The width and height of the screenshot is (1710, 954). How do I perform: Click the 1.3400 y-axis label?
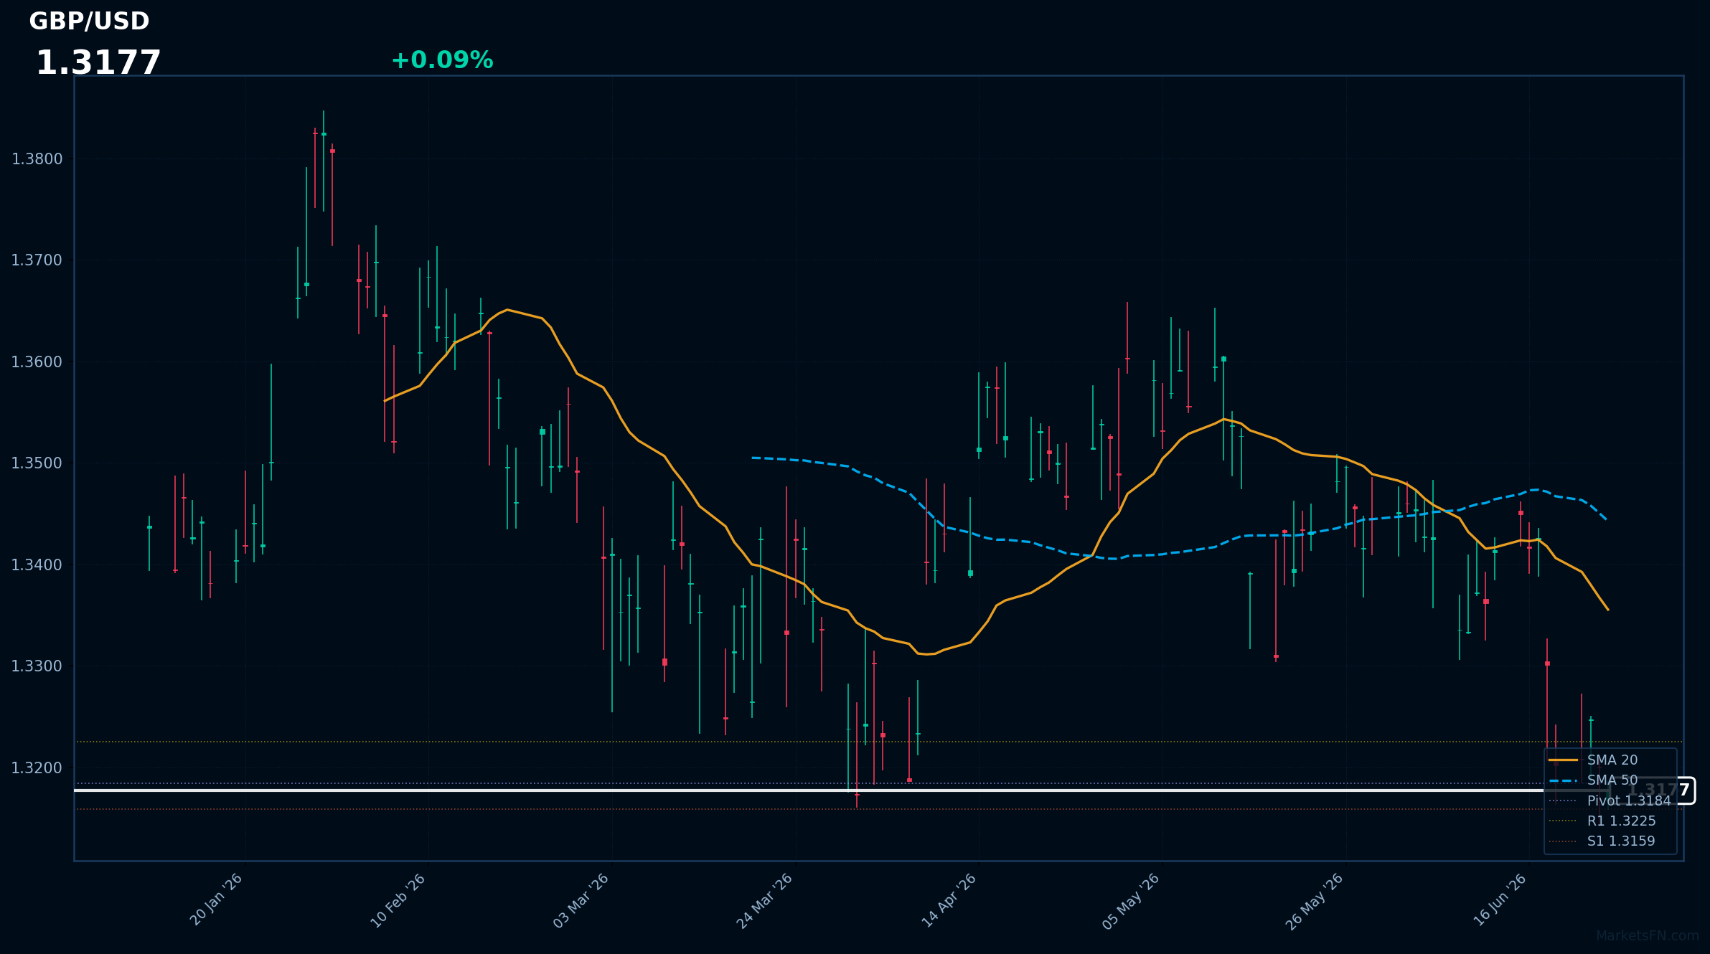(37, 565)
